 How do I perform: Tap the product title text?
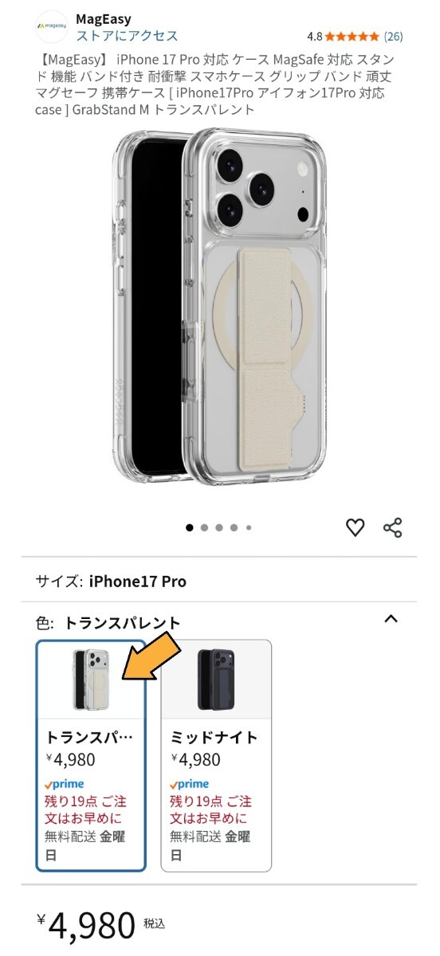pyautogui.click(x=211, y=84)
